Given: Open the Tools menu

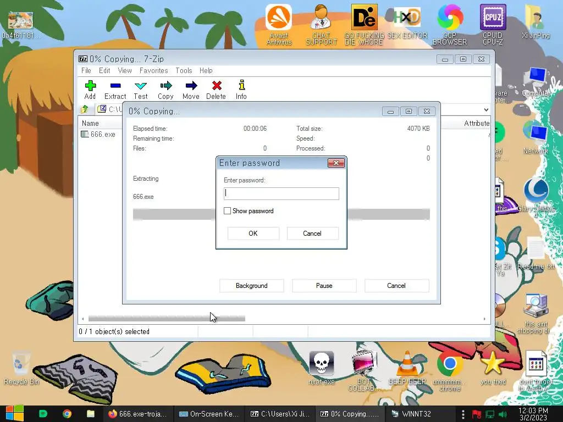Looking at the screenshot, I should [x=184, y=70].
